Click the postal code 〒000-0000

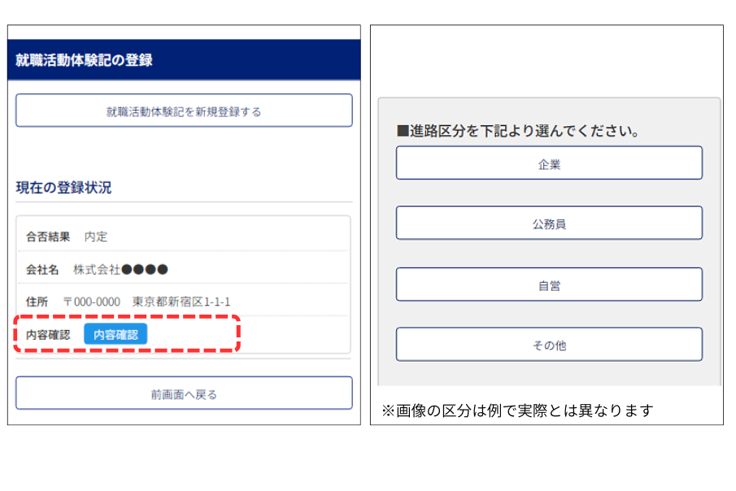(91, 302)
